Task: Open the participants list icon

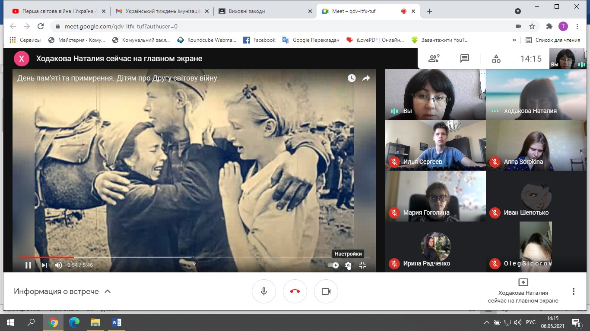Action: click(433, 59)
